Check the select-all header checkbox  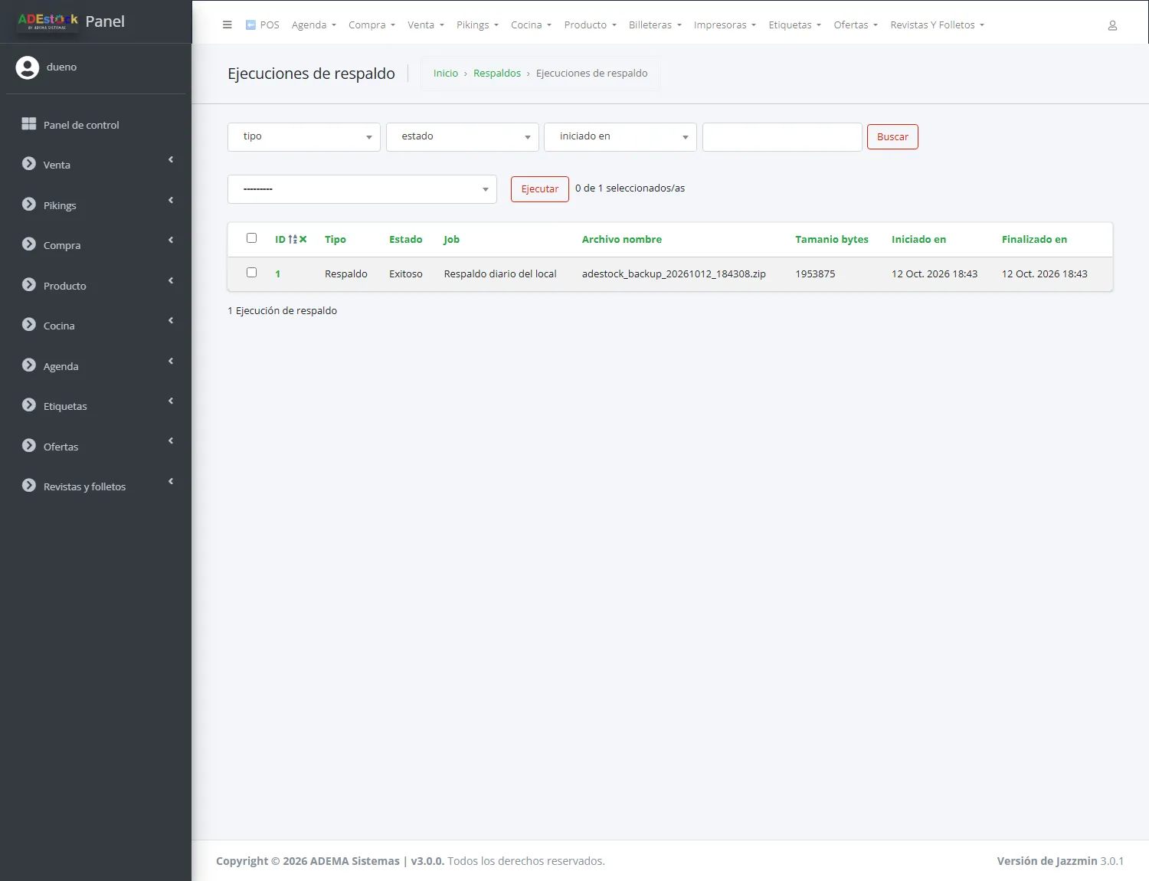pyautogui.click(x=251, y=238)
